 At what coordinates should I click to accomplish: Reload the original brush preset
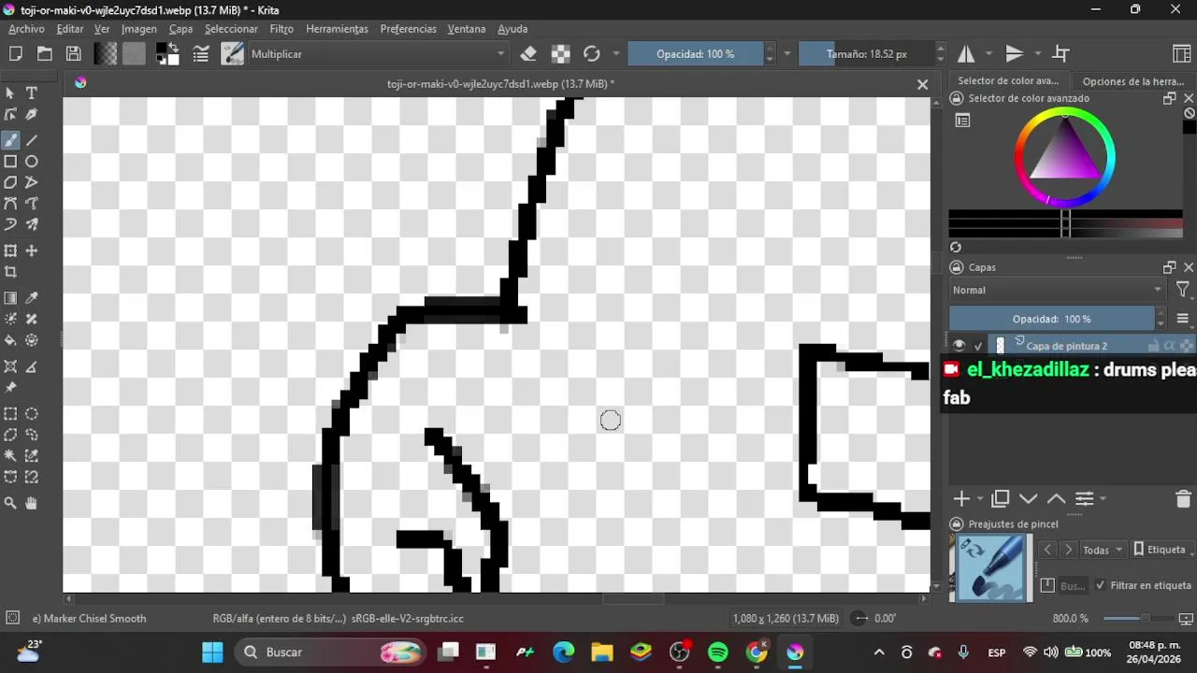[x=591, y=53]
